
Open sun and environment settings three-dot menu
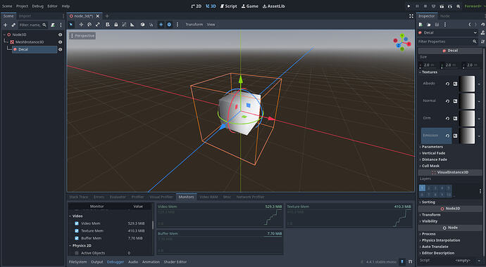point(177,25)
